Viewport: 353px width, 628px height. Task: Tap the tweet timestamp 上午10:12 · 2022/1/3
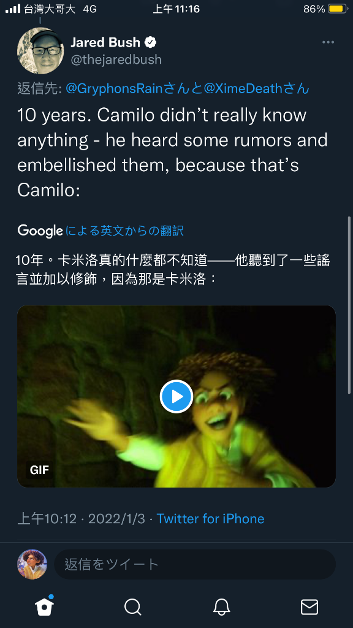tap(82, 519)
